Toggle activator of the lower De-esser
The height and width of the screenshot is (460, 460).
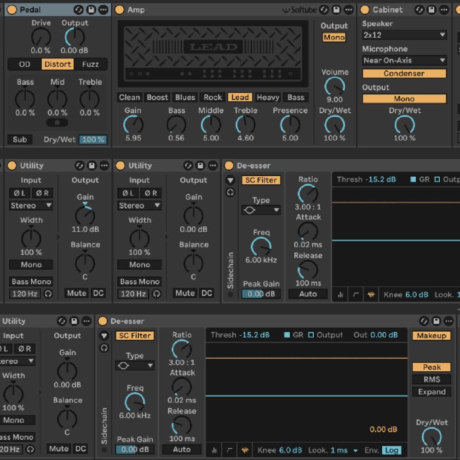click(x=103, y=321)
